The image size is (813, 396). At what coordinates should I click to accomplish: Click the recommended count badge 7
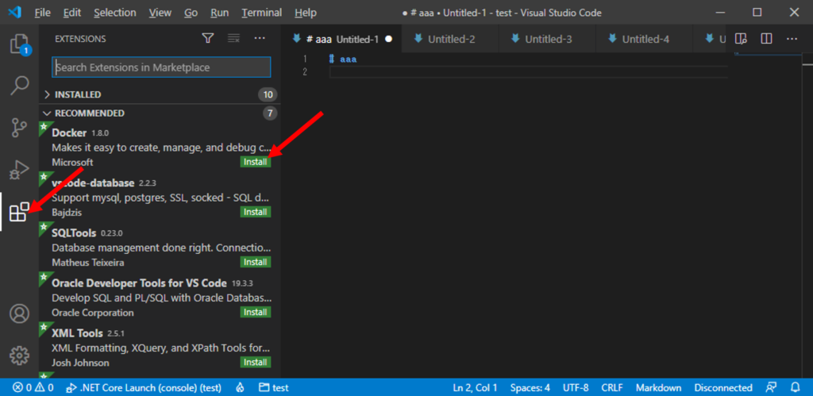click(x=270, y=113)
